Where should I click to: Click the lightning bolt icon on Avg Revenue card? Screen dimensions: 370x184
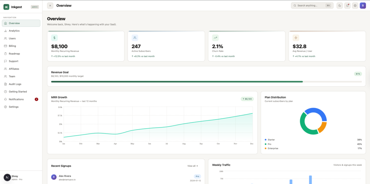pos(296,38)
